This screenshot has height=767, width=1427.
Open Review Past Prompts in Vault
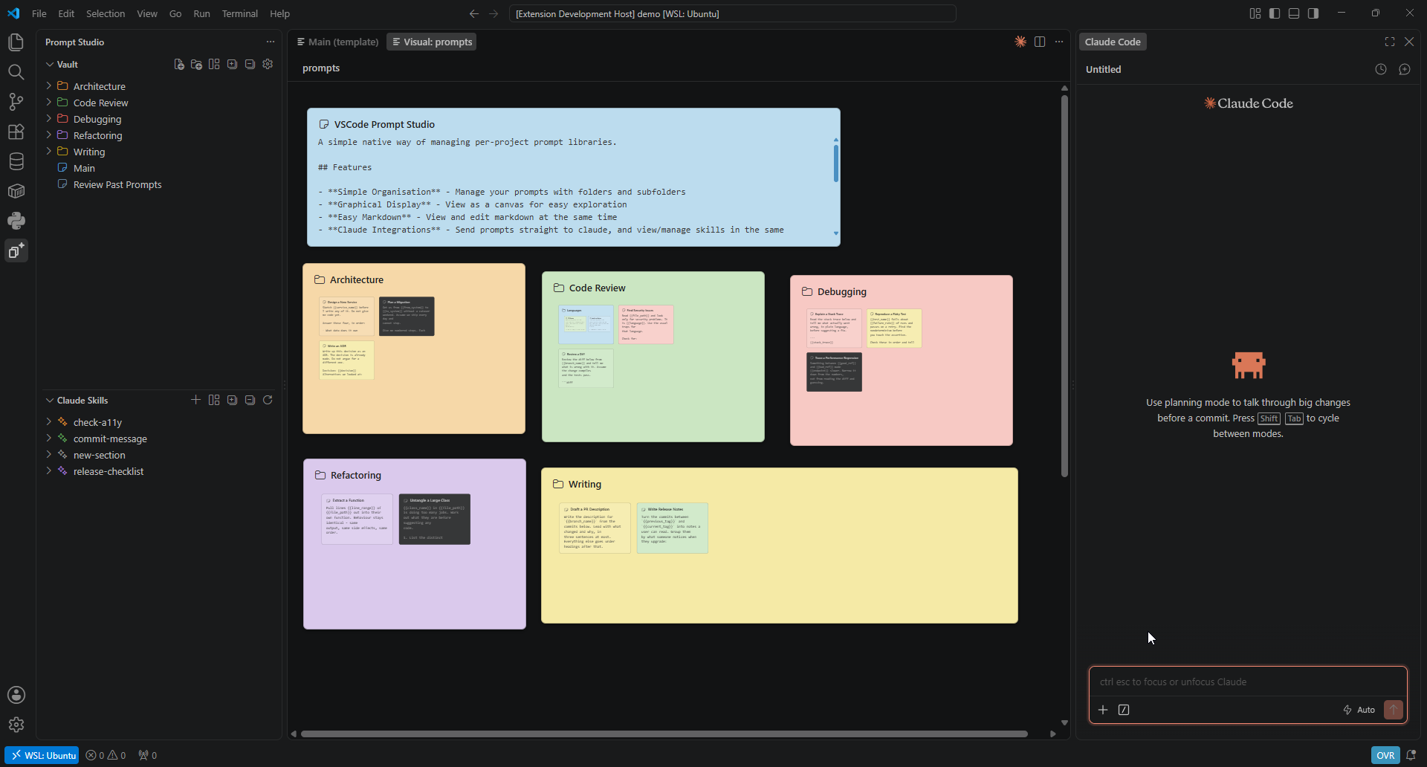[x=117, y=184]
